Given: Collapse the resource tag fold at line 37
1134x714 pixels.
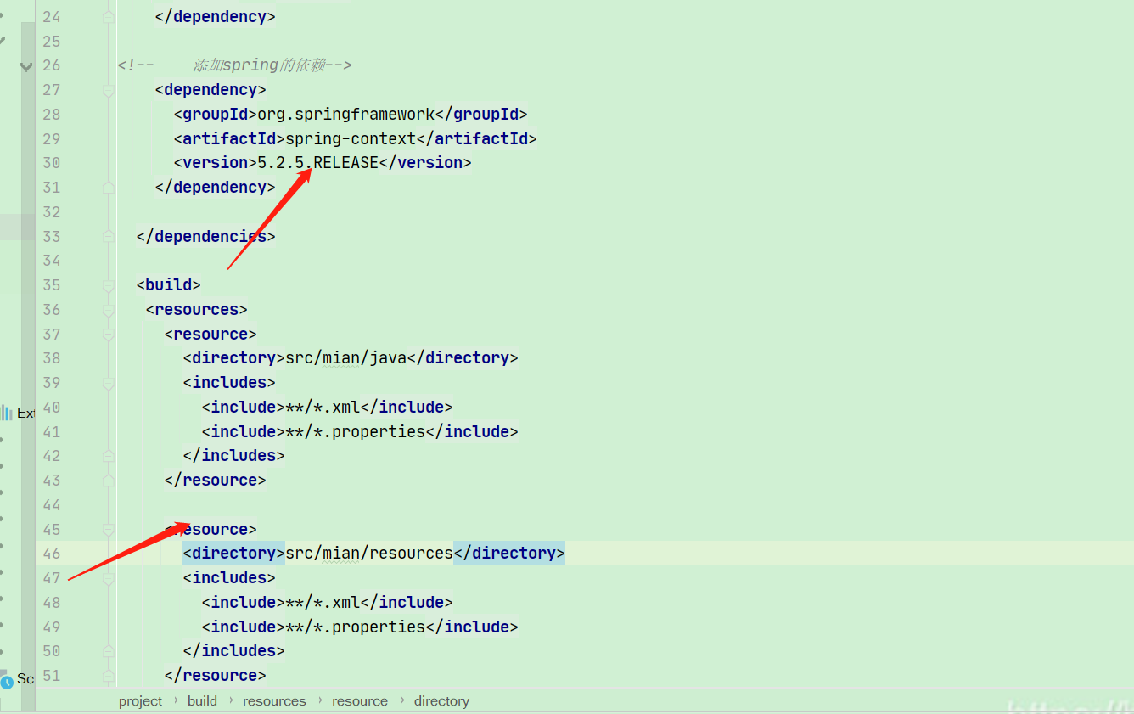Looking at the screenshot, I should pyautogui.click(x=108, y=335).
